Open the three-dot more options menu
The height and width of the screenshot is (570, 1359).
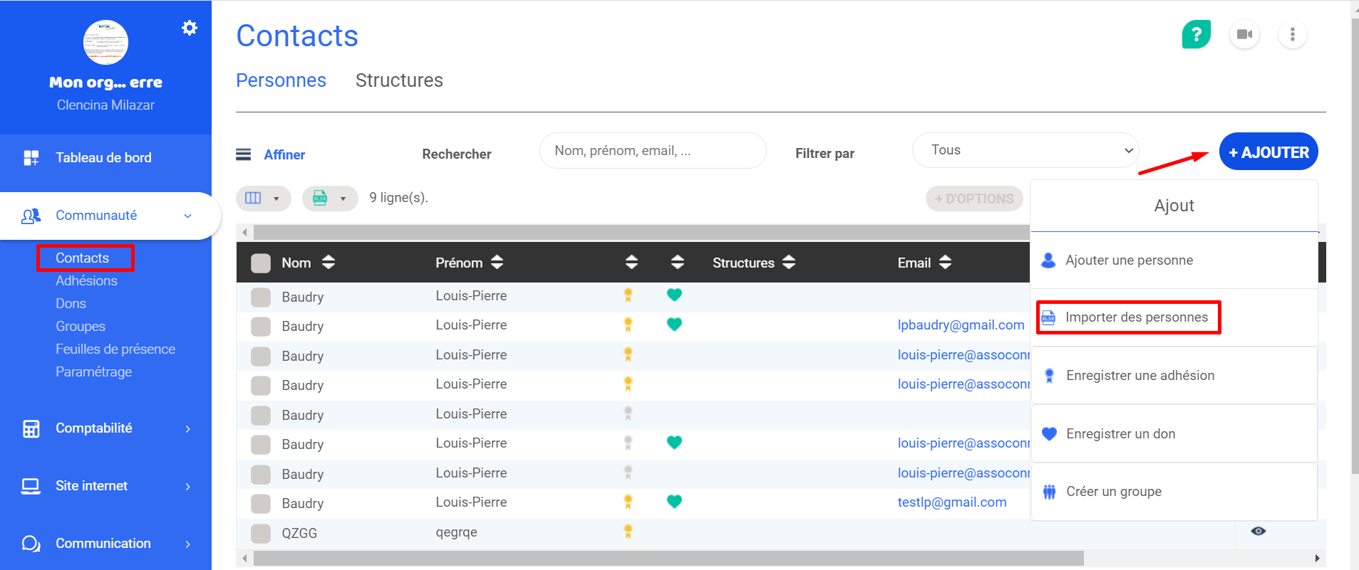[1292, 34]
